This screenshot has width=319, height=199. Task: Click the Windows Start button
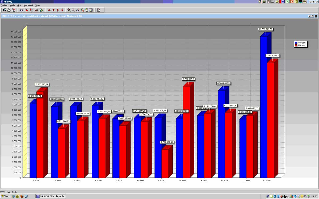[5, 196]
